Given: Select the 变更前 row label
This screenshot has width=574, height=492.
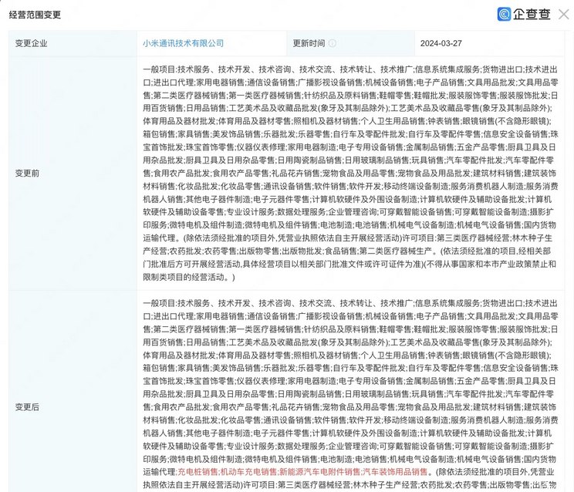Looking at the screenshot, I should click(x=28, y=173).
